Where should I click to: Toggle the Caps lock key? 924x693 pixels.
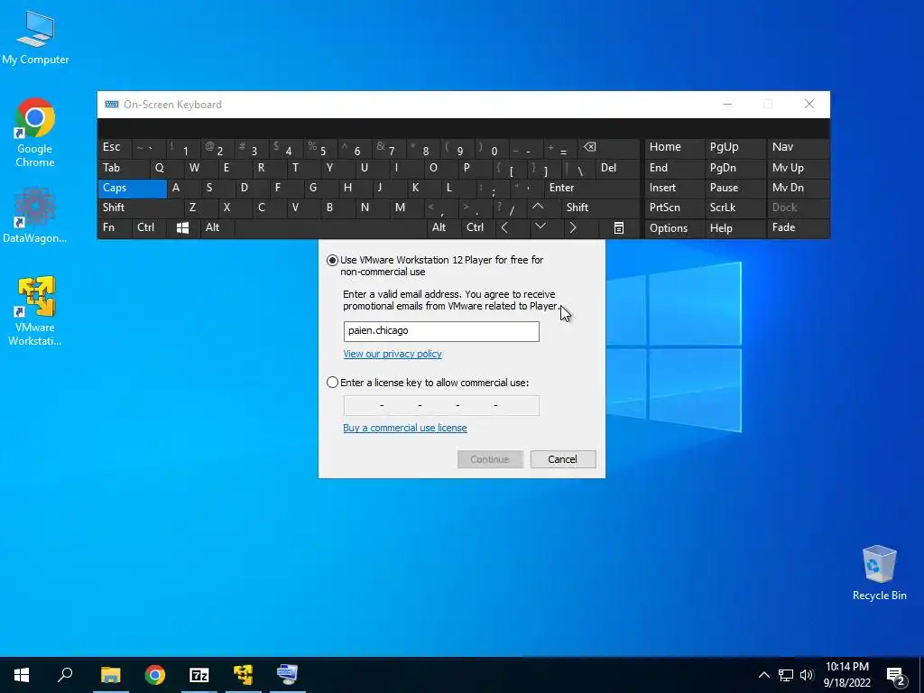(132, 188)
